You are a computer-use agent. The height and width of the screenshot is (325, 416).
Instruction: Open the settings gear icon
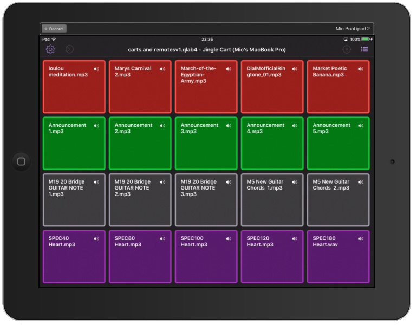pos(50,49)
